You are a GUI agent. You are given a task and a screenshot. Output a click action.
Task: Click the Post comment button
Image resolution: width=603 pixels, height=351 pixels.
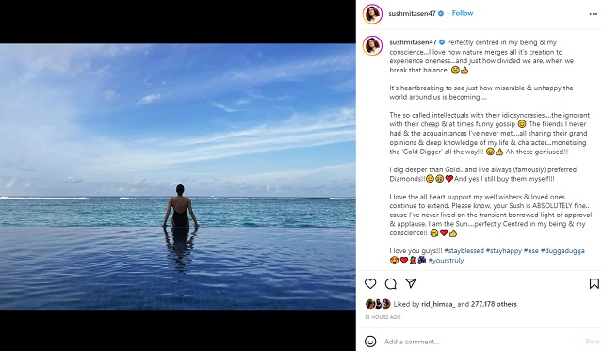(x=593, y=342)
